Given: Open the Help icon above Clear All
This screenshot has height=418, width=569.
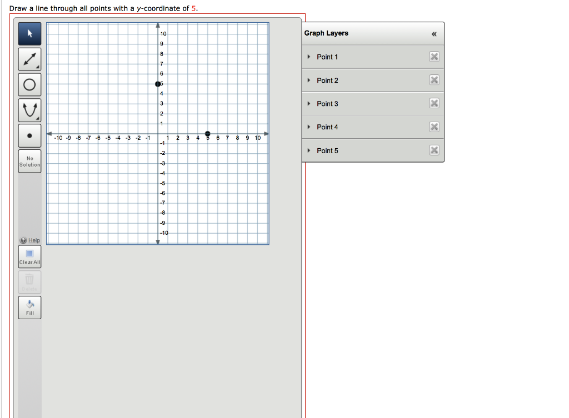Looking at the screenshot, I should (23, 240).
